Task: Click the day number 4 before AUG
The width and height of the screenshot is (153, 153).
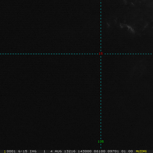Action: point(51,151)
